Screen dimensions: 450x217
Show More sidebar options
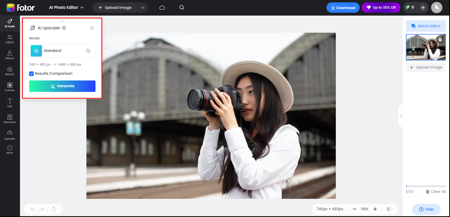tap(10, 150)
